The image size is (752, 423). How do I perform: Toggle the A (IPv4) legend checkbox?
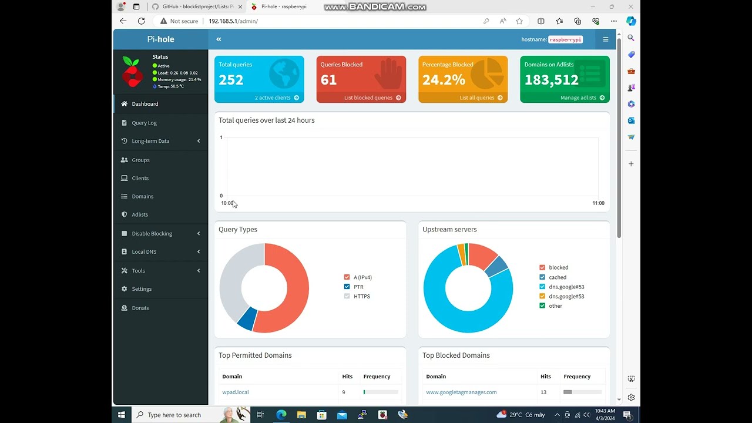point(347,277)
